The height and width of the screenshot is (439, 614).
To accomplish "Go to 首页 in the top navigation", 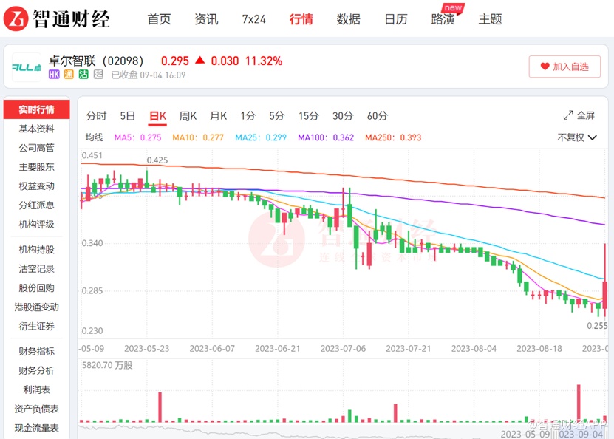I will pyautogui.click(x=159, y=18).
